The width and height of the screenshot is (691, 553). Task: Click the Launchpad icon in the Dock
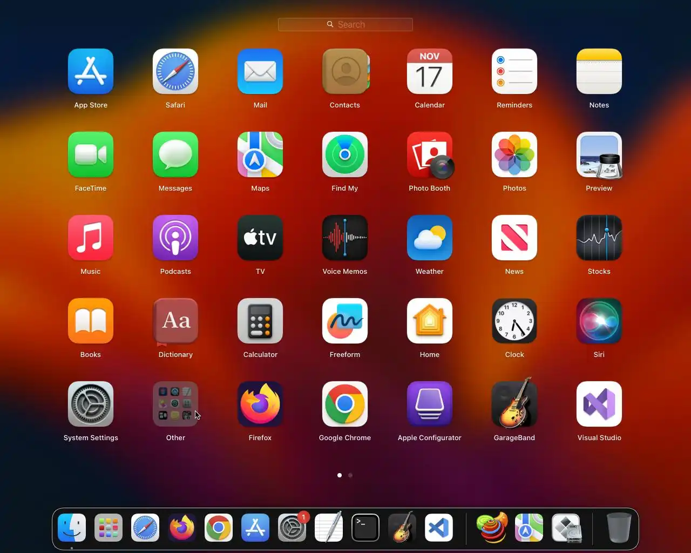point(109,528)
